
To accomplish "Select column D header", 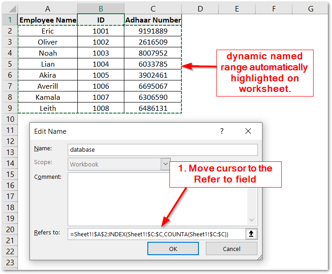I will click(200, 9).
